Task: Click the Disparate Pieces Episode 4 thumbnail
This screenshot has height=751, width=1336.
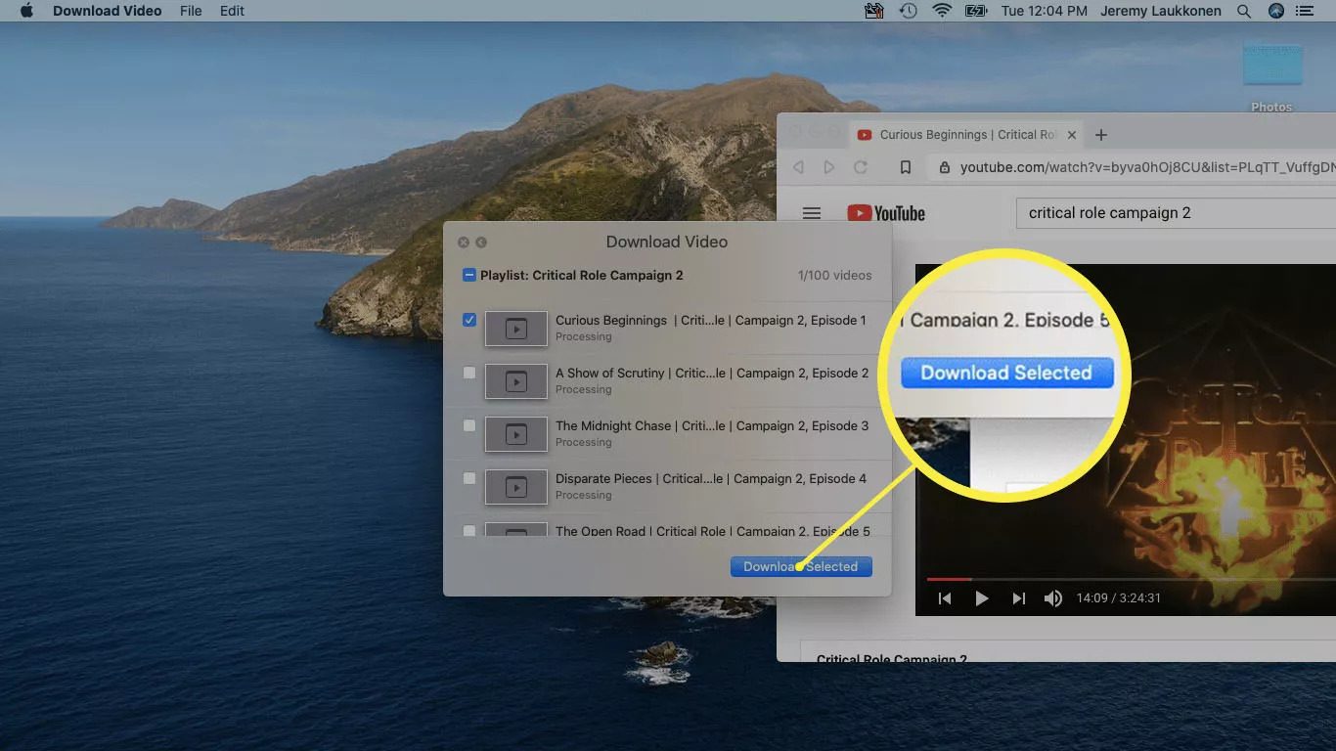Action: point(515,486)
